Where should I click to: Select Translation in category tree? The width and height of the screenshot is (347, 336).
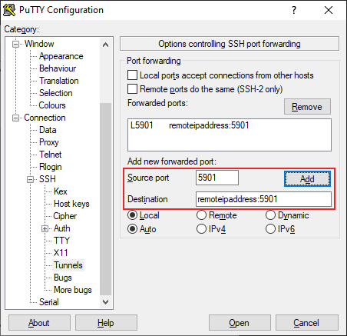[58, 81]
